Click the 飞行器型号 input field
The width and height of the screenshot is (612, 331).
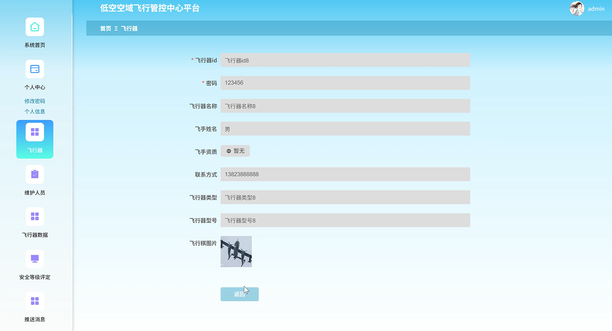(345, 220)
